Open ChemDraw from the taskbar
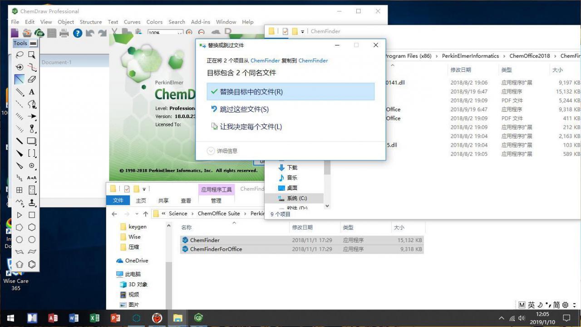This screenshot has width=581, height=327. tap(198, 318)
